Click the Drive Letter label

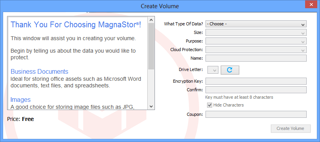click(191, 70)
